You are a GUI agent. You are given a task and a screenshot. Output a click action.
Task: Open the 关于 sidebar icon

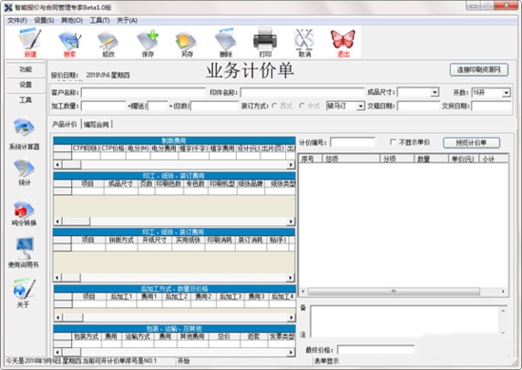coord(24,293)
